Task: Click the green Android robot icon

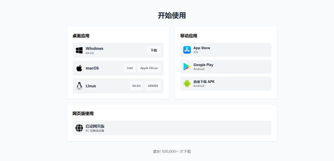Action: tap(187, 83)
